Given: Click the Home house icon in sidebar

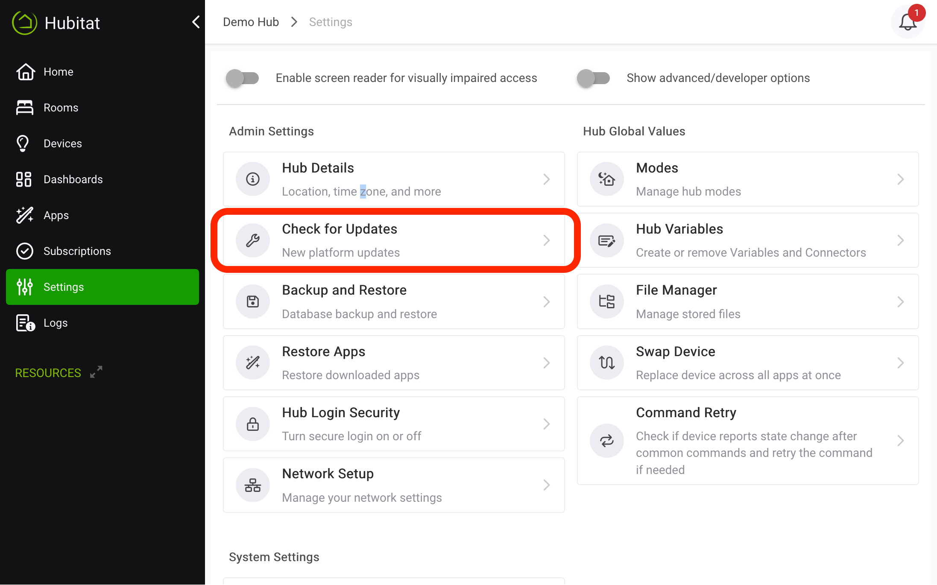Looking at the screenshot, I should pos(25,72).
